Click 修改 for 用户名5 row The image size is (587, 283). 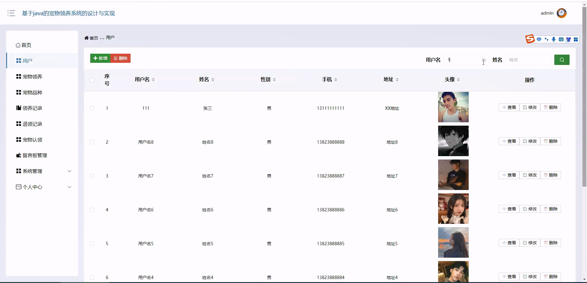[x=530, y=243]
